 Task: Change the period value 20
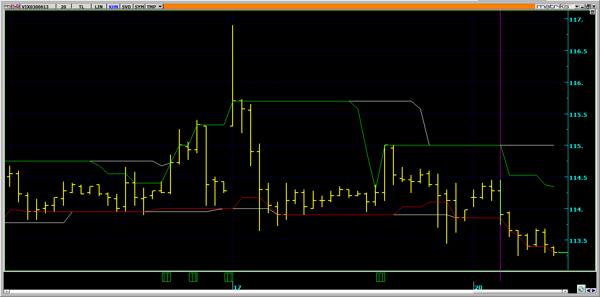click(63, 7)
